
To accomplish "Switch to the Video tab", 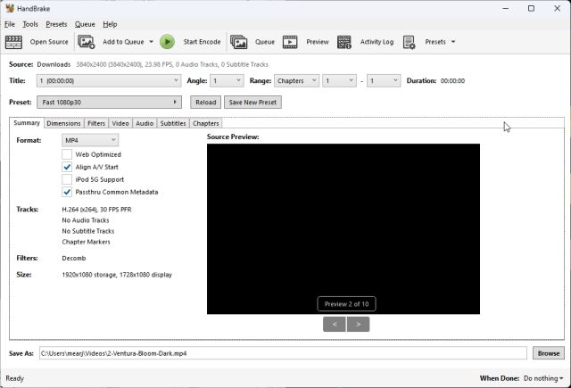I will [x=120, y=123].
